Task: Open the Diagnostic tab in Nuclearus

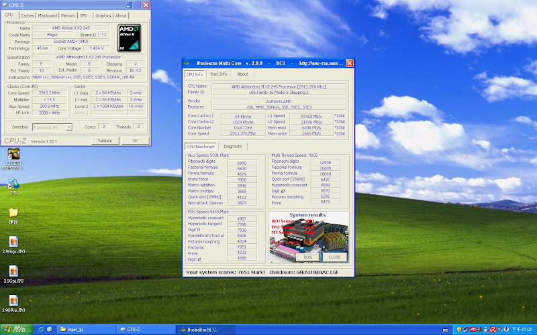Action: point(233,146)
